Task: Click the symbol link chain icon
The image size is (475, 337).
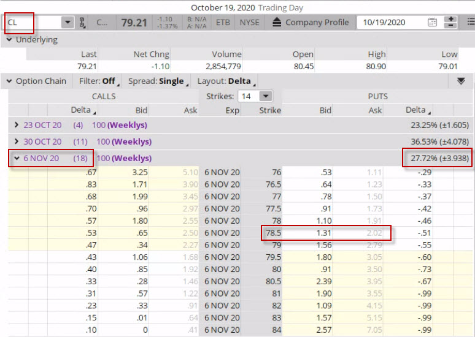Action: [82, 23]
